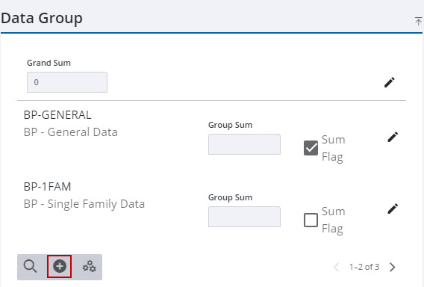424x287 pixels.
Task: Edit the Grand Sum with pencil icon
Action: tap(390, 82)
